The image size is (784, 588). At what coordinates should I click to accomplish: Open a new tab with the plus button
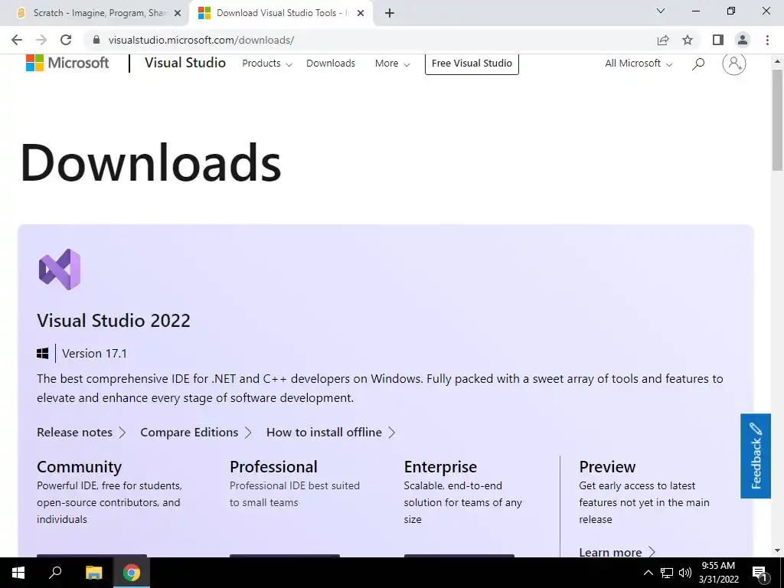[x=390, y=13]
